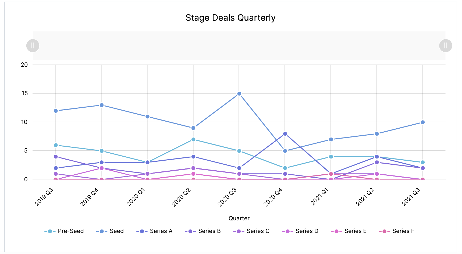Click Series F legend item

pyautogui.click(x=397, y=231)
